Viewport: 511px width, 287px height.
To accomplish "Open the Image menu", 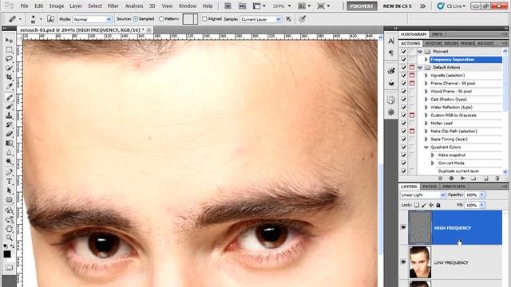I will click(57, 6).
